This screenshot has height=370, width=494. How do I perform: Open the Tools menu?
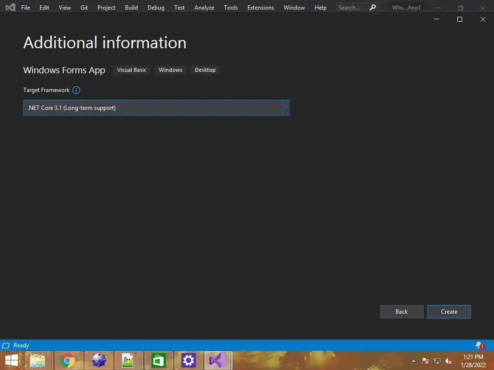[231, 8]
